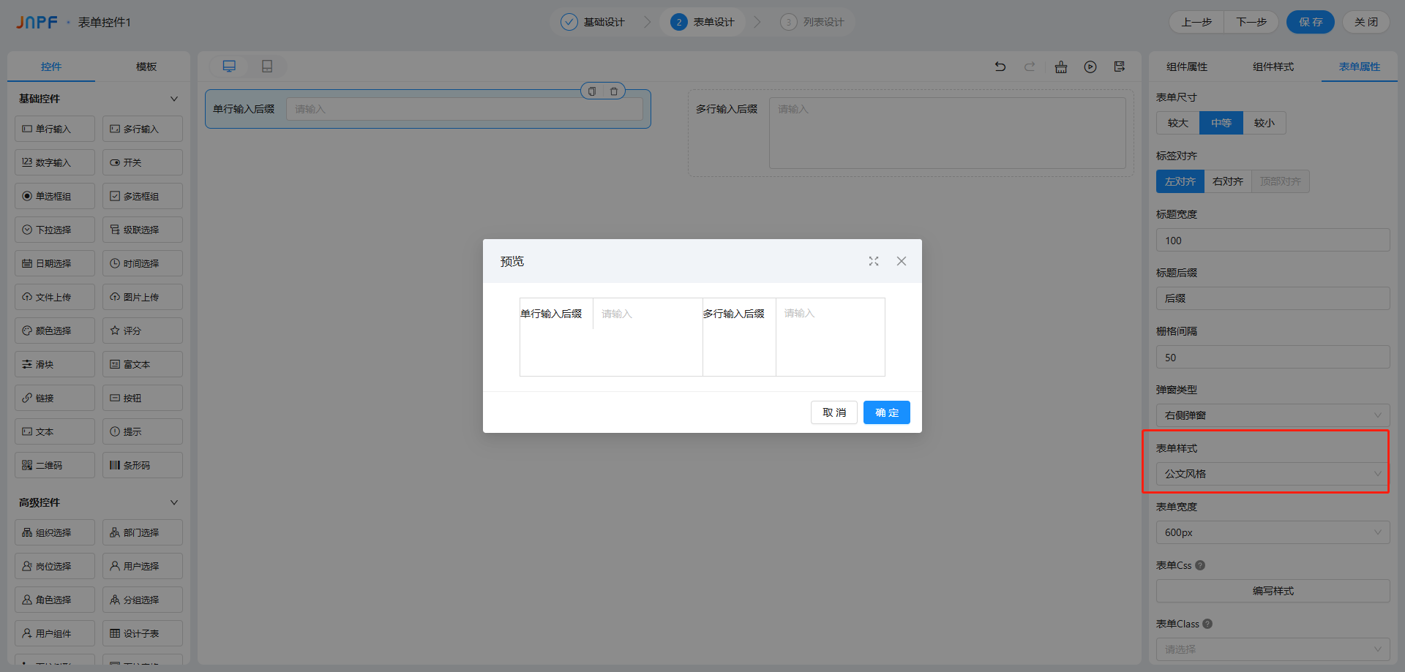Add a 图片上传 control
This screenshot has height=672, width=1405.
[143, 297]
